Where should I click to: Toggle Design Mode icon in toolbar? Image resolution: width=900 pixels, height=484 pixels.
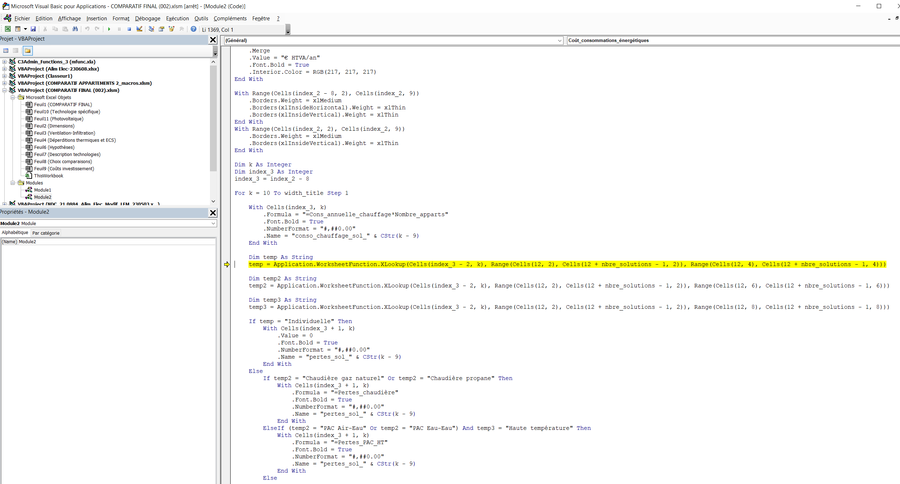[x=139, y=29]
